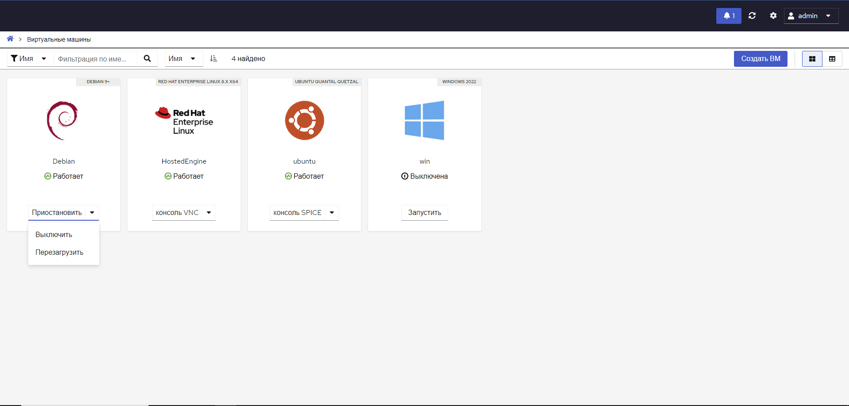Toggle the sort direction icon
Viewport: 849px width, 406px height.
[x=214, y=59]
